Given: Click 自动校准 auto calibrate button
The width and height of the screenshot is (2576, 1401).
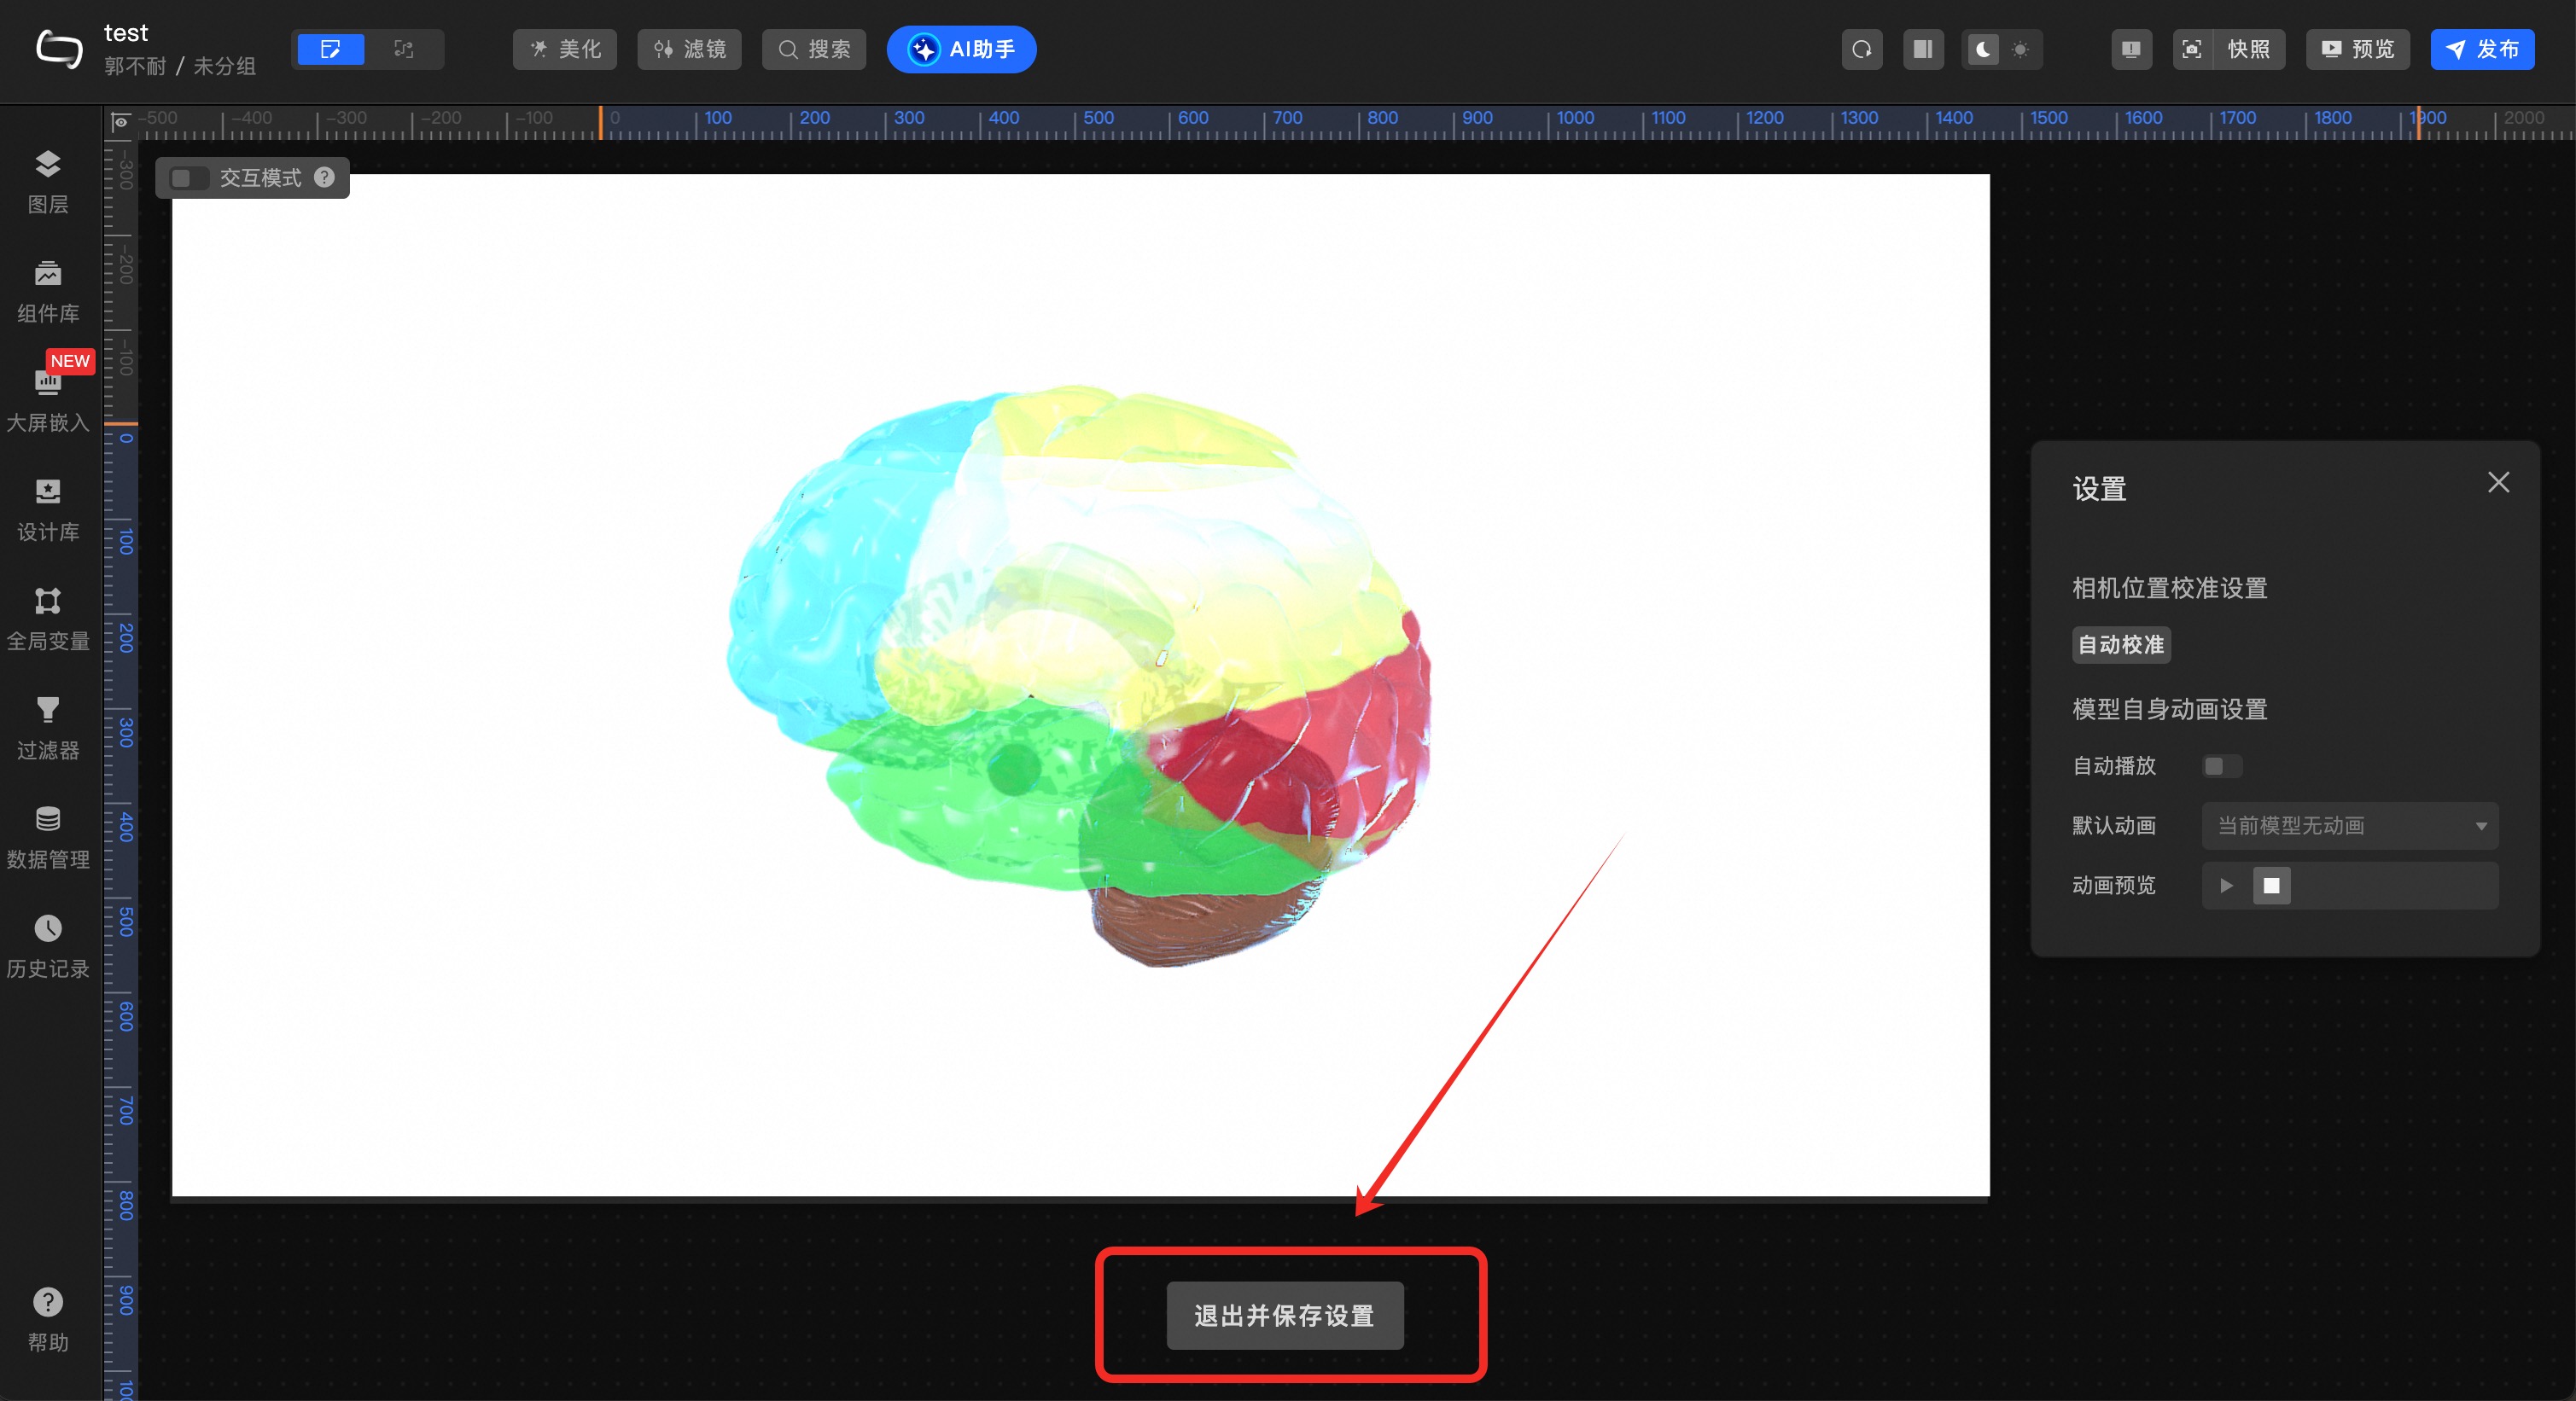Looking at the screenshot, I should tap(2120, 644).
